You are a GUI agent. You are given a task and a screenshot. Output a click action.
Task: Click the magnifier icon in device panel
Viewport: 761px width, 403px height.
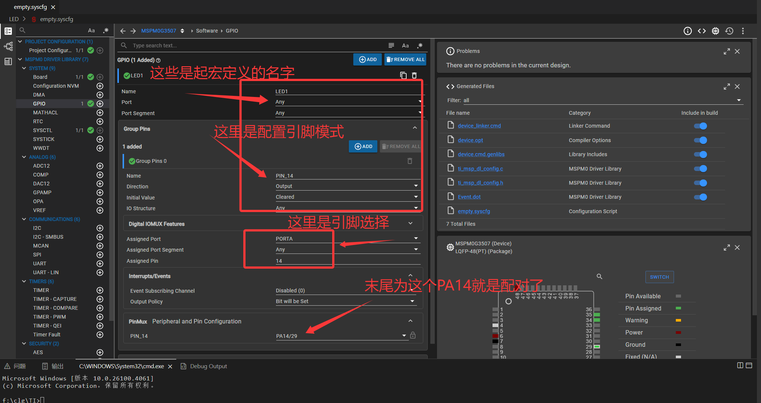click(x=600, y=276)
